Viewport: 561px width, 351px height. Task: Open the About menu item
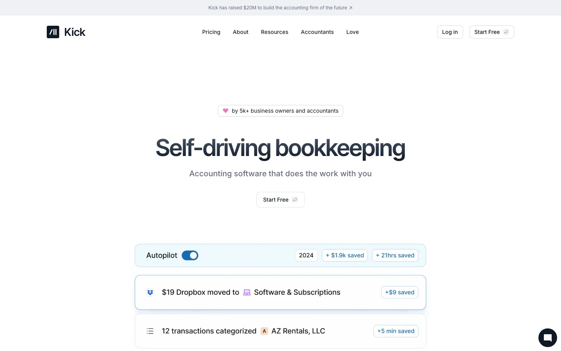240,32
